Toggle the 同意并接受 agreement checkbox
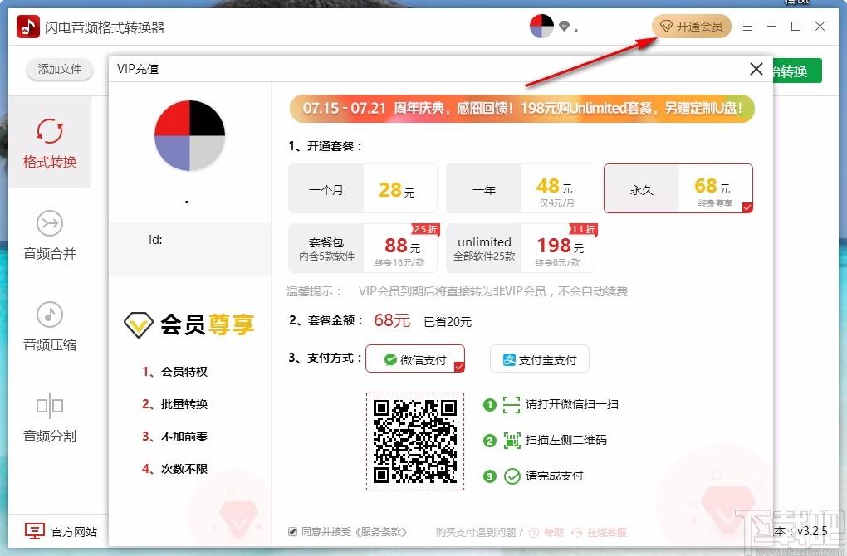Viewport: 847px width, 556px height. (x=293, y=532)
